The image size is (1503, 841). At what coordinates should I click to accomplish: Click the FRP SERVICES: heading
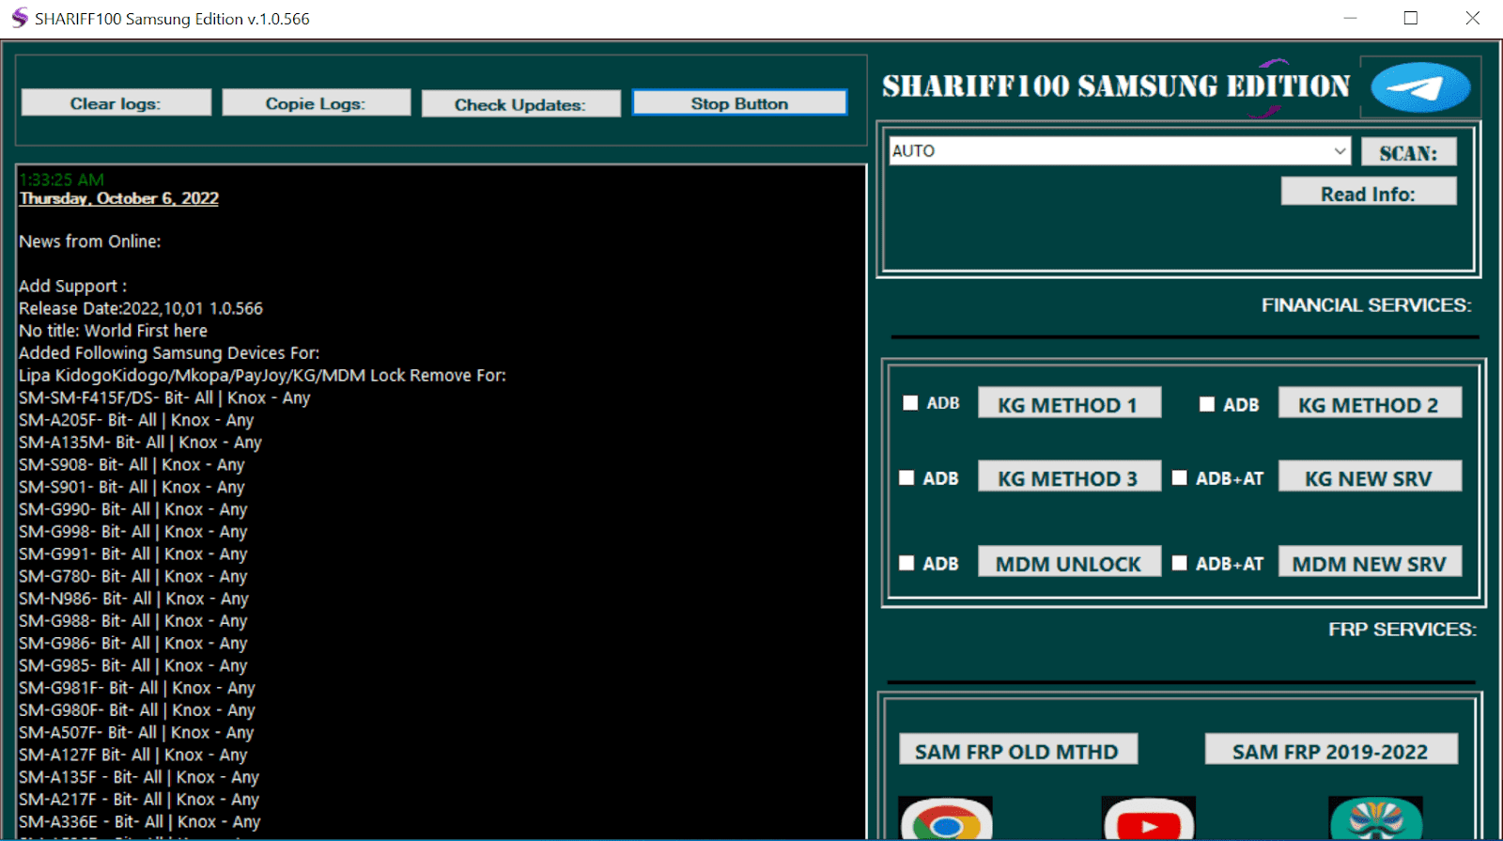[x=1402, y=630]
